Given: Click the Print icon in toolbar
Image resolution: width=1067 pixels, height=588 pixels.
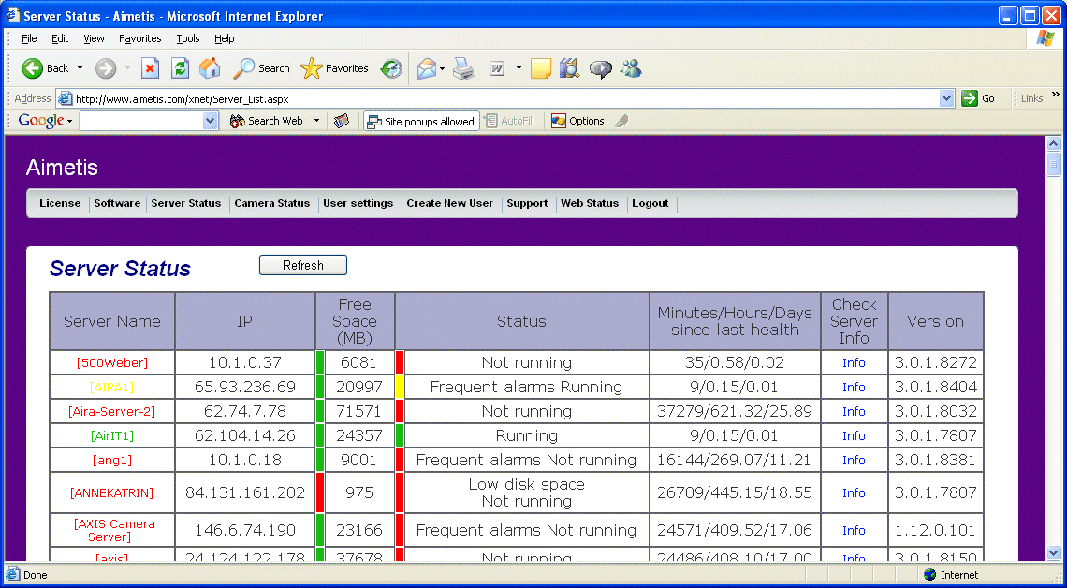Looking at the screenshot, I should tap(463, 68).
